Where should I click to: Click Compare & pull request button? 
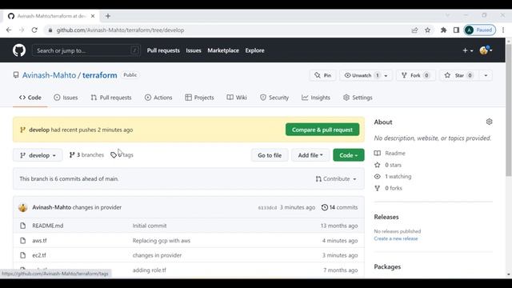pos(322,130)
